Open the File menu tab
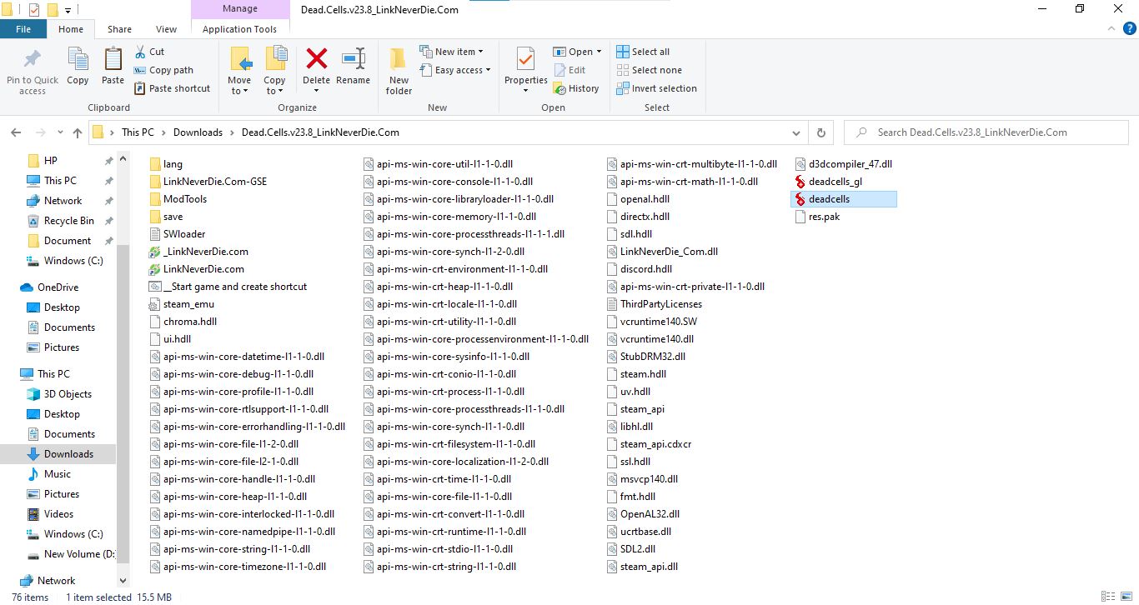Image resolution: width=1139 pixels, height=605 pixels. [23, 29]
